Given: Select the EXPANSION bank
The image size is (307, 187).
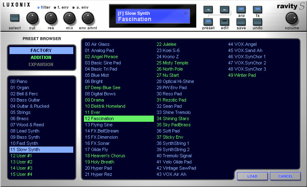Looking at the screenshot, I should click(x=41, y=64).
